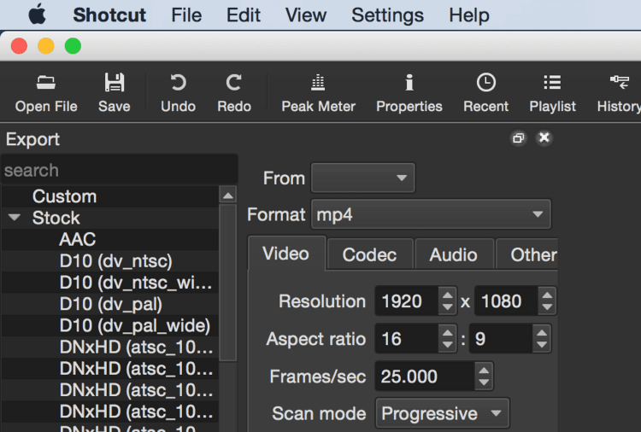Click the resolution width field 1920
Image resolution: width=641 pixels, height=432 pixels.
point(406,301)
